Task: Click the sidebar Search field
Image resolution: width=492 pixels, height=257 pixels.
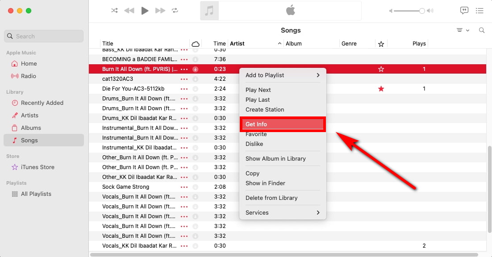Action: (x=44, y=36)
